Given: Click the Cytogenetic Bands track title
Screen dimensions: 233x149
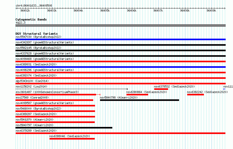Looking at the screenshot, I should [31, 19].
